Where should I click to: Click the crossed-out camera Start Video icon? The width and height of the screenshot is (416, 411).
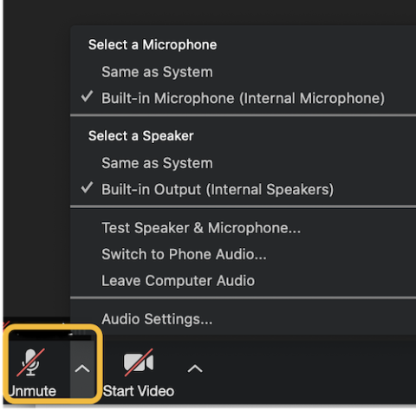point(139,362)
